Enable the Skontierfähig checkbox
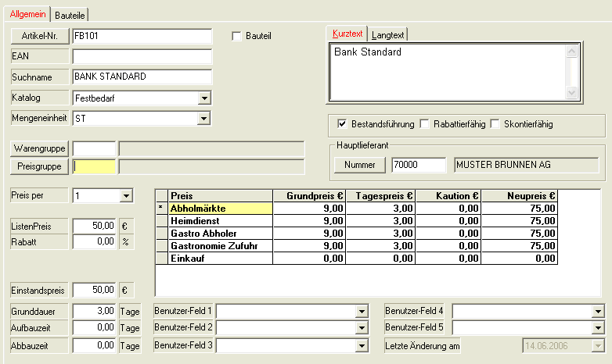Screen dimensions: 612x364 (495, 124)
